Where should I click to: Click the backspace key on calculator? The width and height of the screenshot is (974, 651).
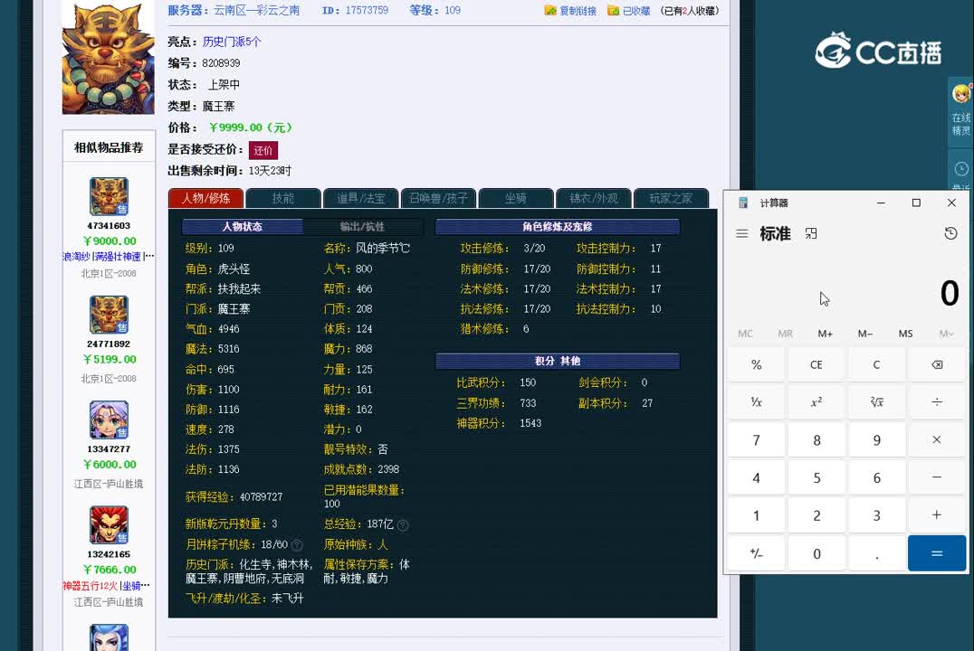point(937,364)
